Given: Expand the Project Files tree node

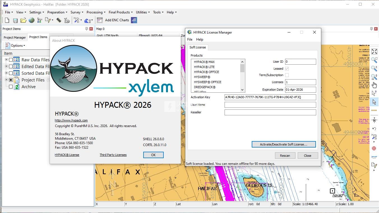Looking at the screenshot, I should (x=6, y=80).
